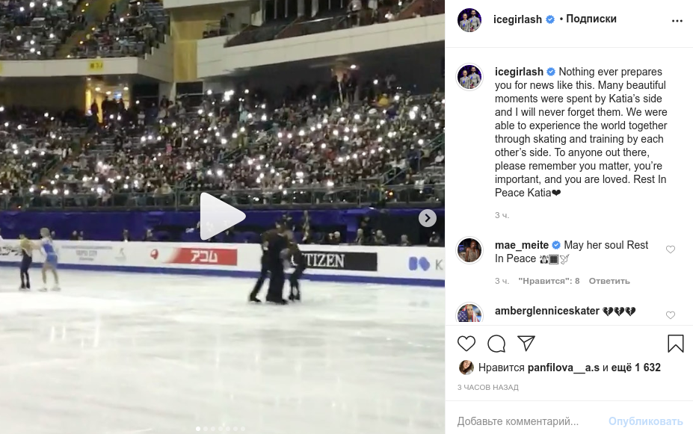
Task: Go to the next slide with the right chevron
Action: click(428, 217)
